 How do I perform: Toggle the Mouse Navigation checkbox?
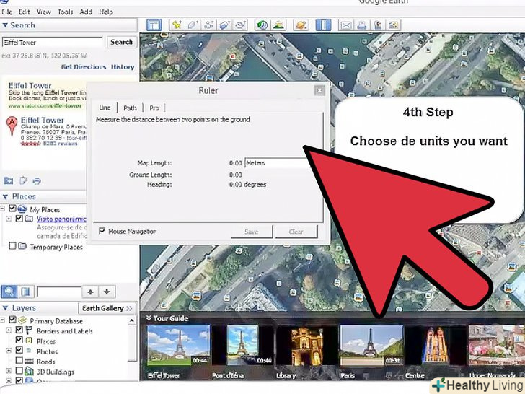tap(102, 232)
